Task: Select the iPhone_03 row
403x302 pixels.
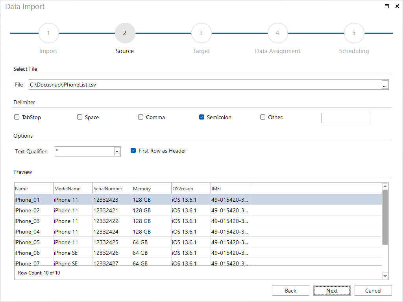Action: [198, 221]
